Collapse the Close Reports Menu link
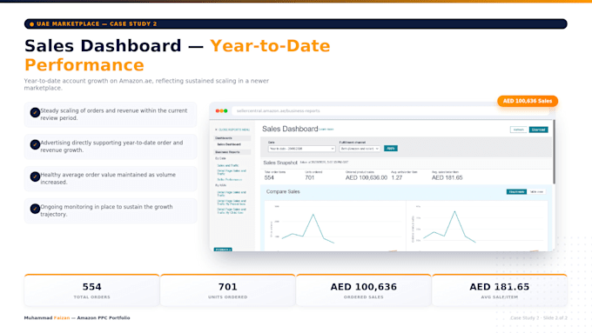This screenshot has height=333, width=592. coord(232,130)
